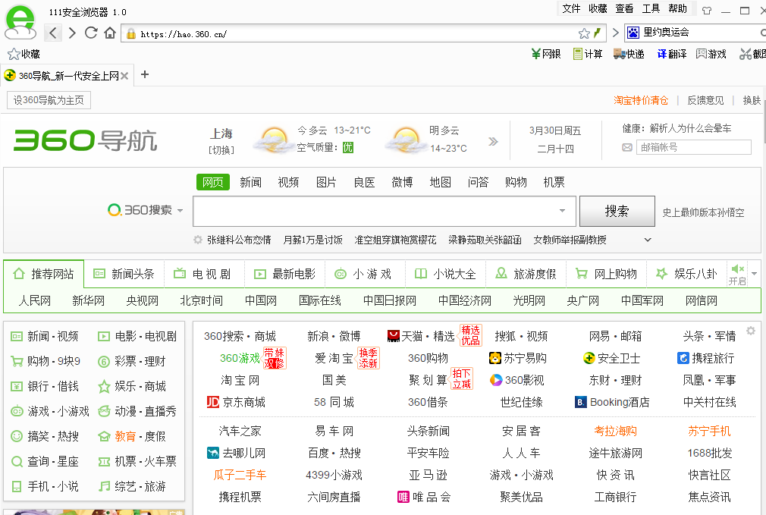Switch to 新闻头条 category tab
The image size is (766, 515).
(x=124, y=274)
